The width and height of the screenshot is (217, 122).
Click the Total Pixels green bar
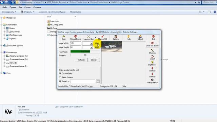pyautogui.click(x=80, y=52)
